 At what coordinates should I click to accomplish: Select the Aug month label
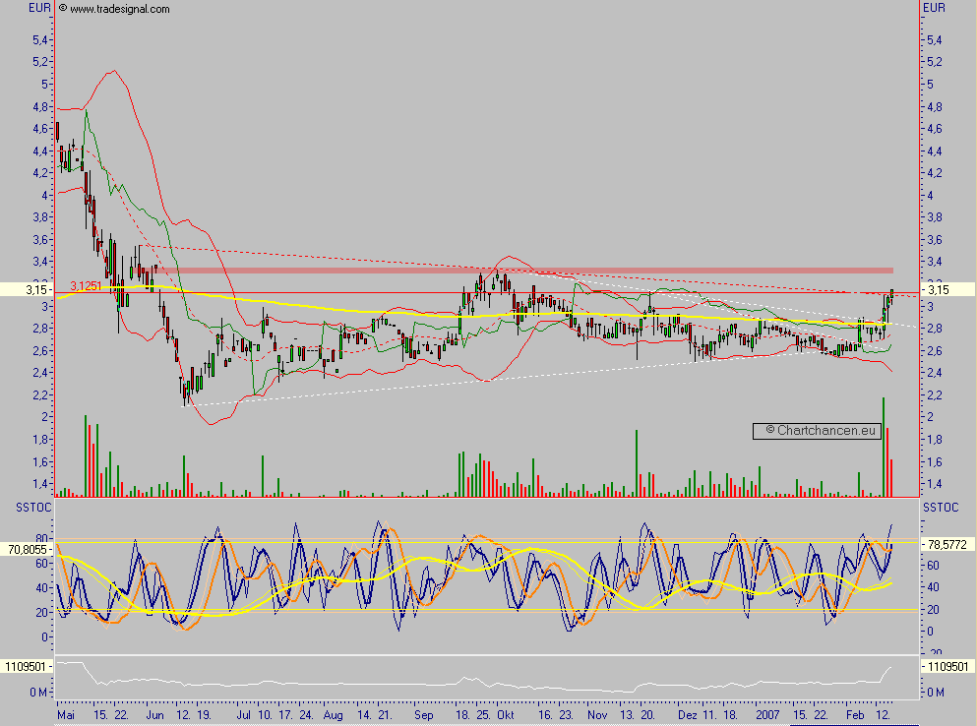click(333, 715)
